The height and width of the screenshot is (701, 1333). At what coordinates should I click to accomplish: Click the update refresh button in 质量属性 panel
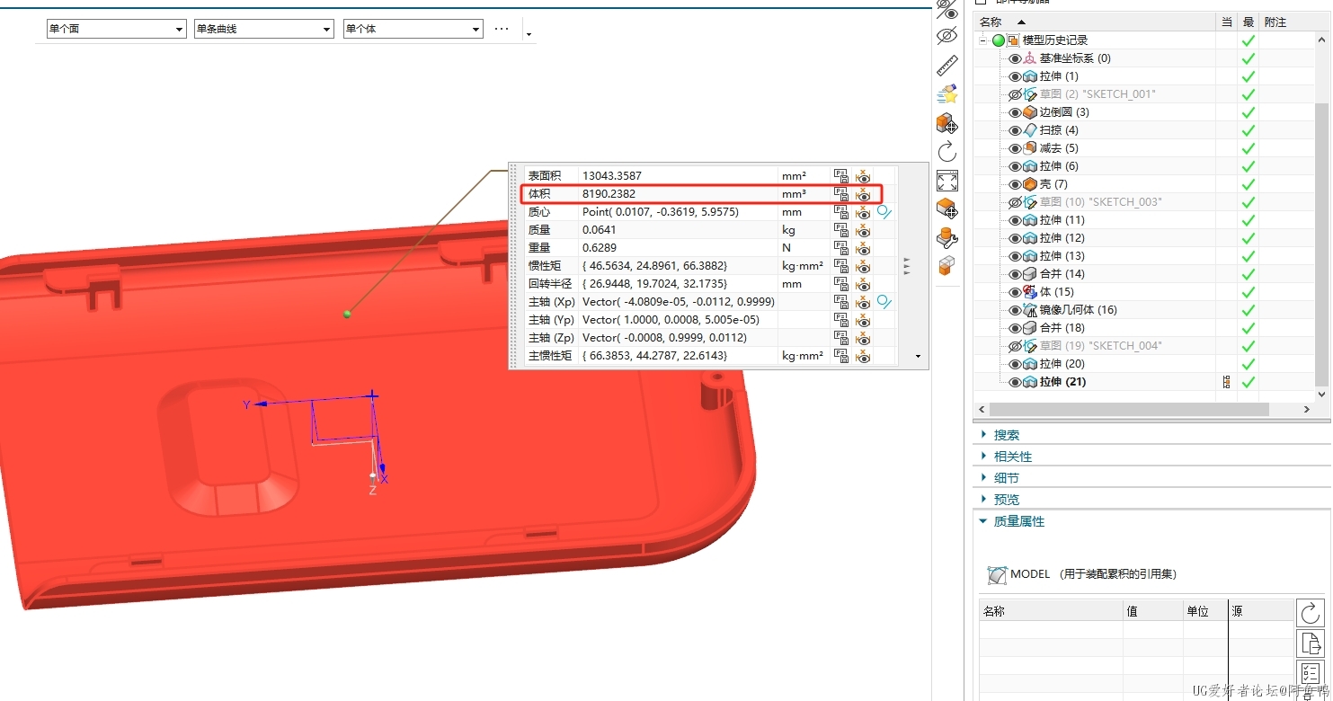pos(1311,613)
